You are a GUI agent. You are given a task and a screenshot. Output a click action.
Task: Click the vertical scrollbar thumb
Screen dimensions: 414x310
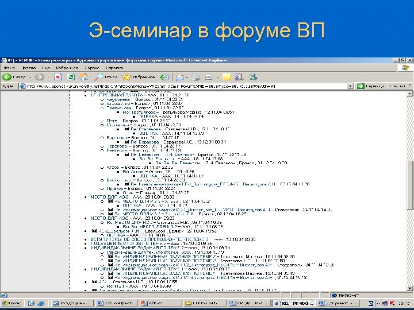(x=410, y=185)
